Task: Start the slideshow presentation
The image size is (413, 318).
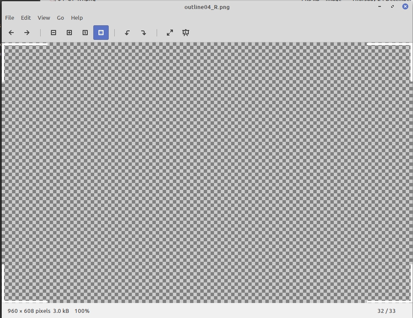Action: 186,33
